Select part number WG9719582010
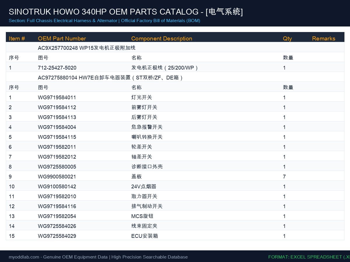Image resolution: width=350 pixels, height=262 pixels. tap(57, 196)
